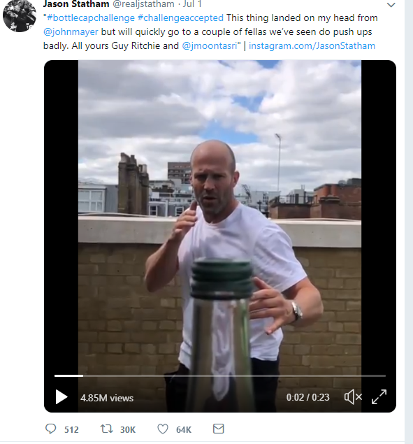
Task: Visit the @jmoontasri profile mention
Action: (210, 45)
